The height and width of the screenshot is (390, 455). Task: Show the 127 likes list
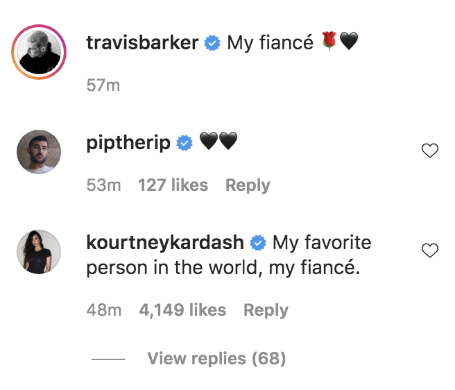click(173, 185)
